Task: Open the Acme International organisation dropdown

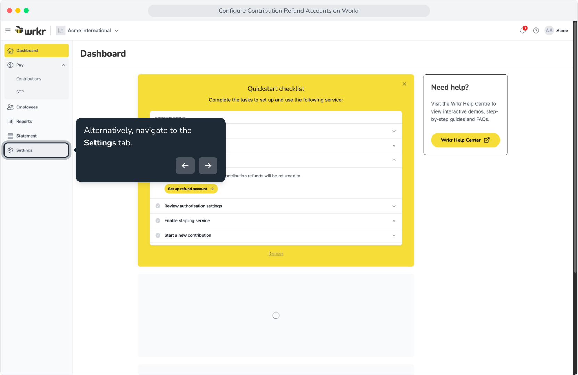Action: 88,31
